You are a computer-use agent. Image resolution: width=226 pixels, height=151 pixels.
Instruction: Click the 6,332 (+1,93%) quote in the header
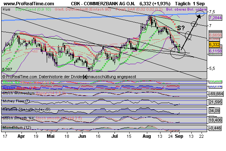tap(155, 4)
